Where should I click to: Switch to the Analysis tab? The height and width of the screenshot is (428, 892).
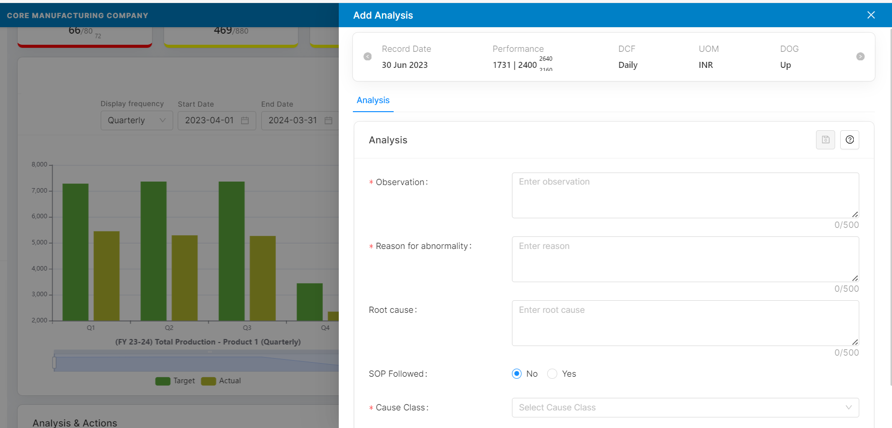tap(373, 100)
